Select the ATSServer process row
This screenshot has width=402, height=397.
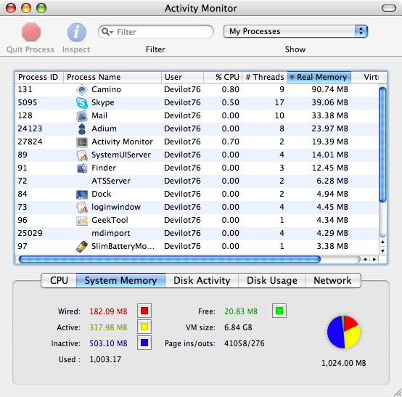197,181
